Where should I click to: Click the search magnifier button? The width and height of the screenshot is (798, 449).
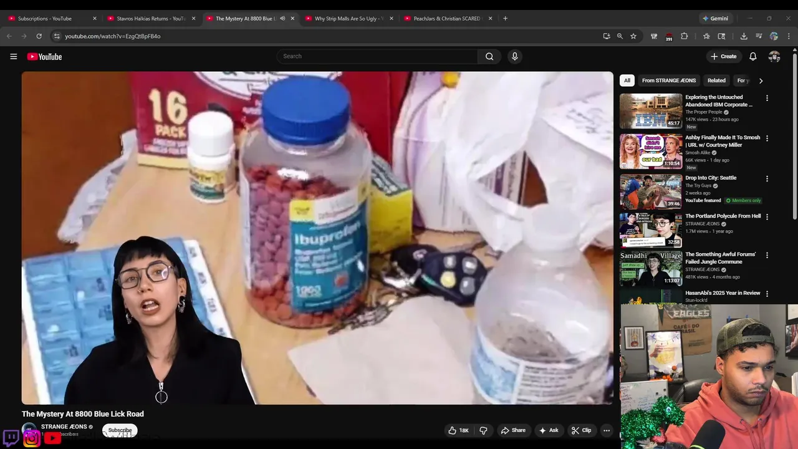click(489, 56)
